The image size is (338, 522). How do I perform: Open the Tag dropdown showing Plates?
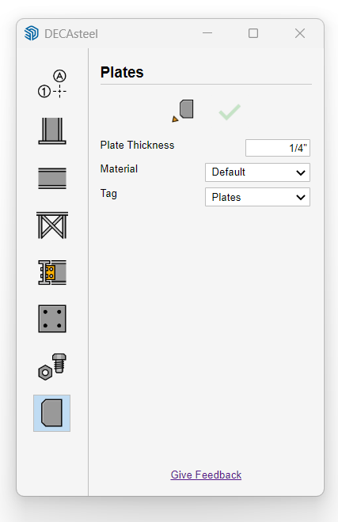tap(257, 197)
